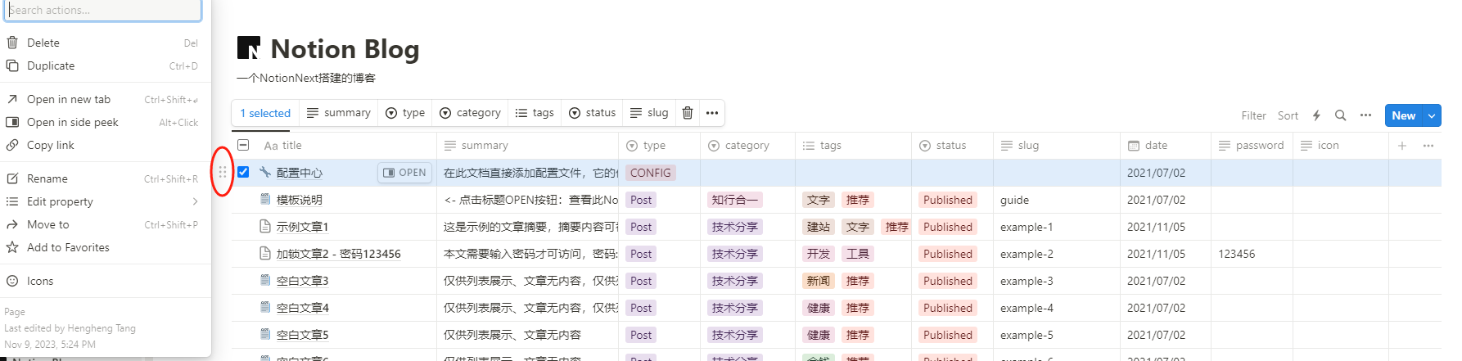Image resolution: width=1462 pixels, height=361 pixels.
Task: Open the dropdown arrow beside New button
Action: [x=1432, y=115]
